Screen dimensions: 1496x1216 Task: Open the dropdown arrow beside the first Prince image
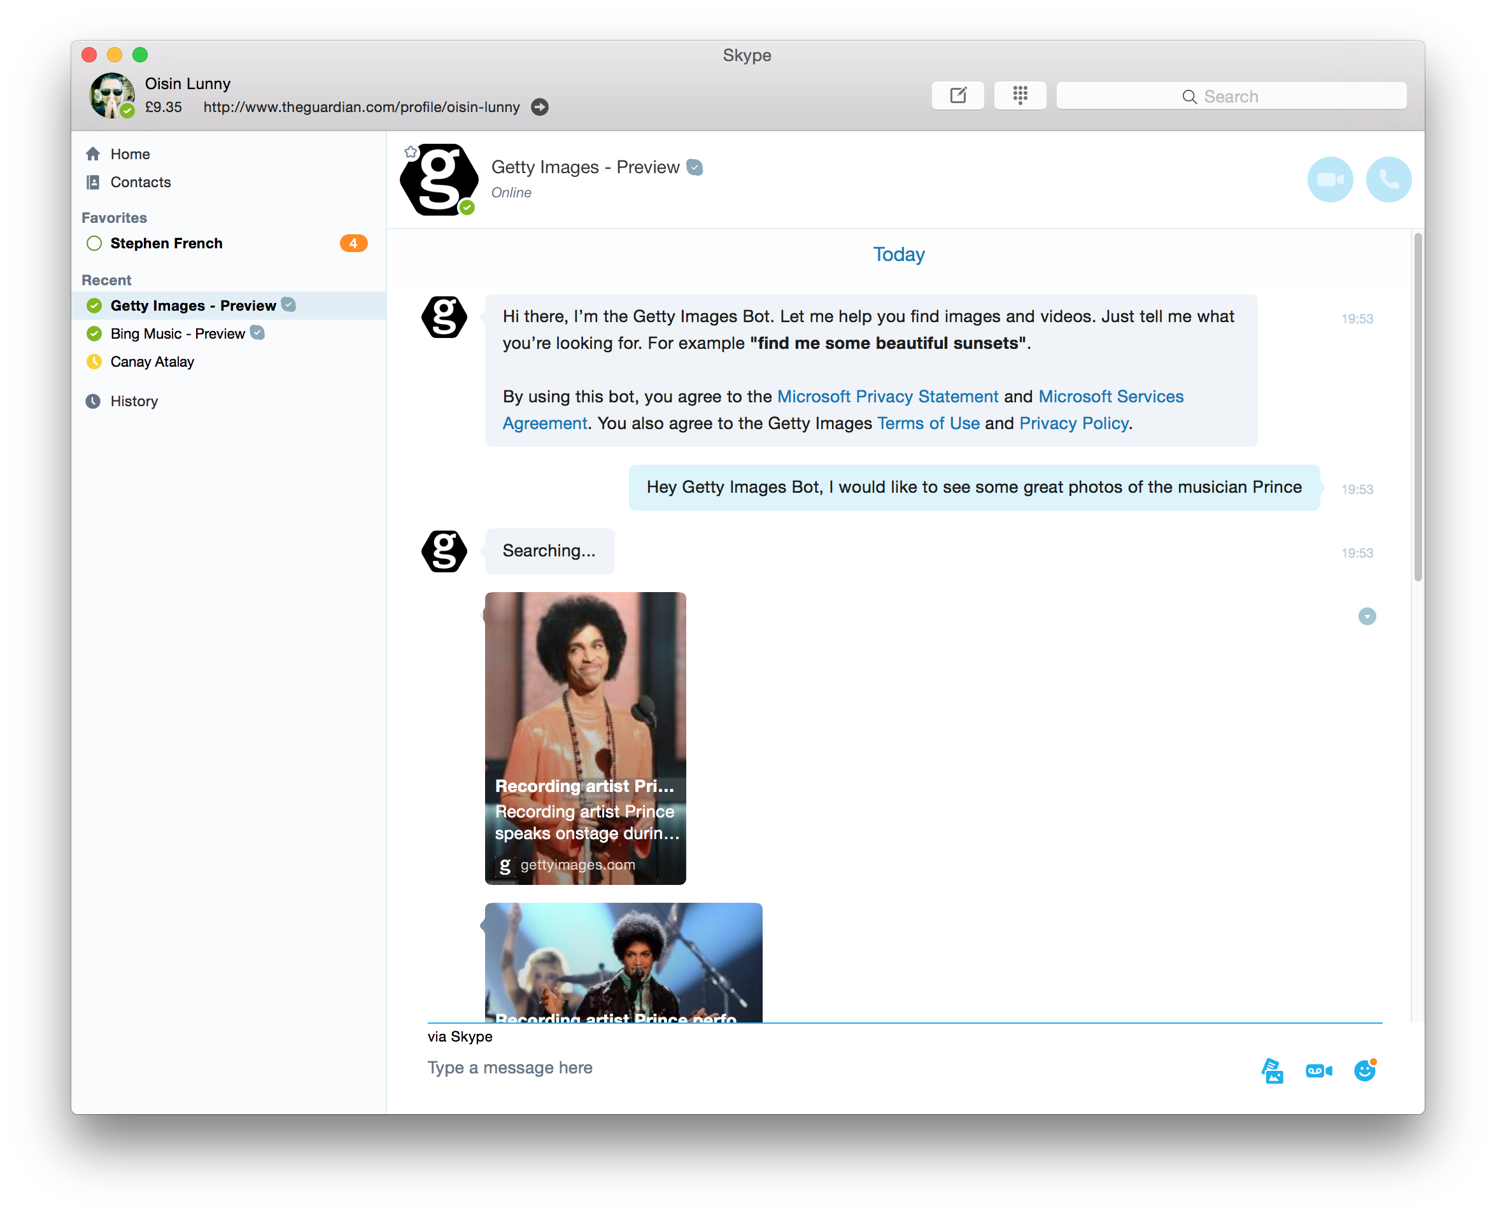1366,616
